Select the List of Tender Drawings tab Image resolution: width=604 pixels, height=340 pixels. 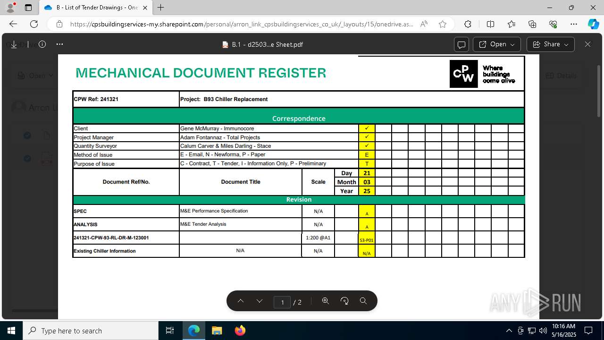click(x=96, y=8)
